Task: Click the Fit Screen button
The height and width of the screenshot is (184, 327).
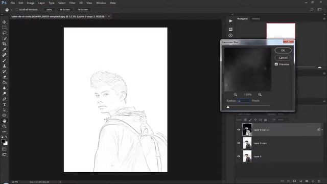Action: (x=65, y=10)
